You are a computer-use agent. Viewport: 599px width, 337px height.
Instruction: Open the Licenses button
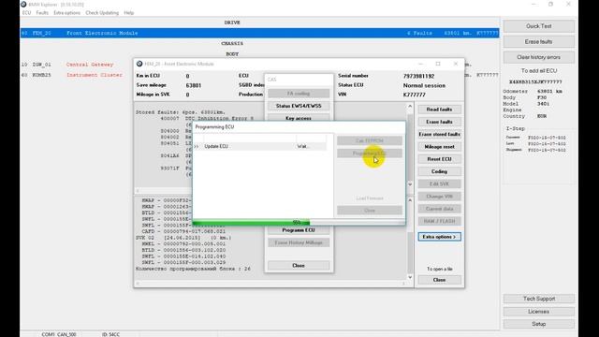point(539,312)
